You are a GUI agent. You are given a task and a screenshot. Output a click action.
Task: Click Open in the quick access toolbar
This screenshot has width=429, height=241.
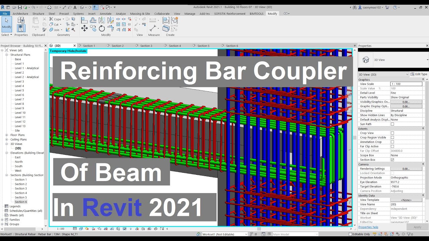[x=14, y=7]
